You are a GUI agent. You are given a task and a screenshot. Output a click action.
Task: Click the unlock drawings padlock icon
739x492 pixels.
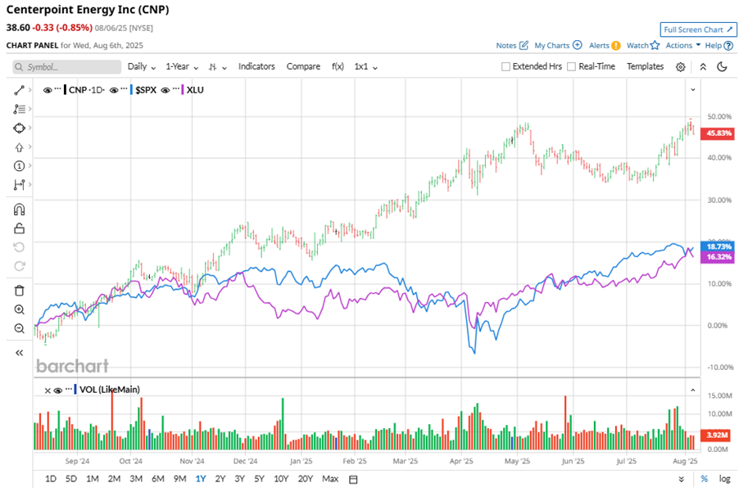tap(19, 228)
